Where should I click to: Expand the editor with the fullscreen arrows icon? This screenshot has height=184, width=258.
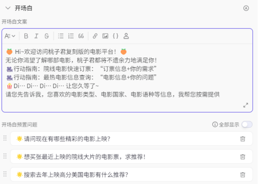(246, 105)
